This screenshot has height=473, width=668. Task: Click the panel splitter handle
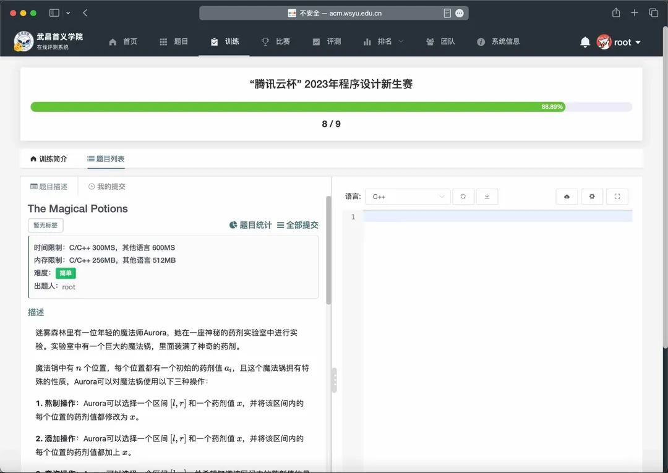click(335, 380)
